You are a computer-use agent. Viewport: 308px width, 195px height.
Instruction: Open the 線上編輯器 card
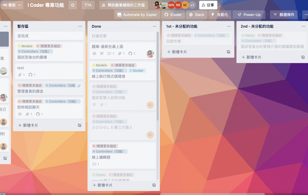click(x=123, y=156)
